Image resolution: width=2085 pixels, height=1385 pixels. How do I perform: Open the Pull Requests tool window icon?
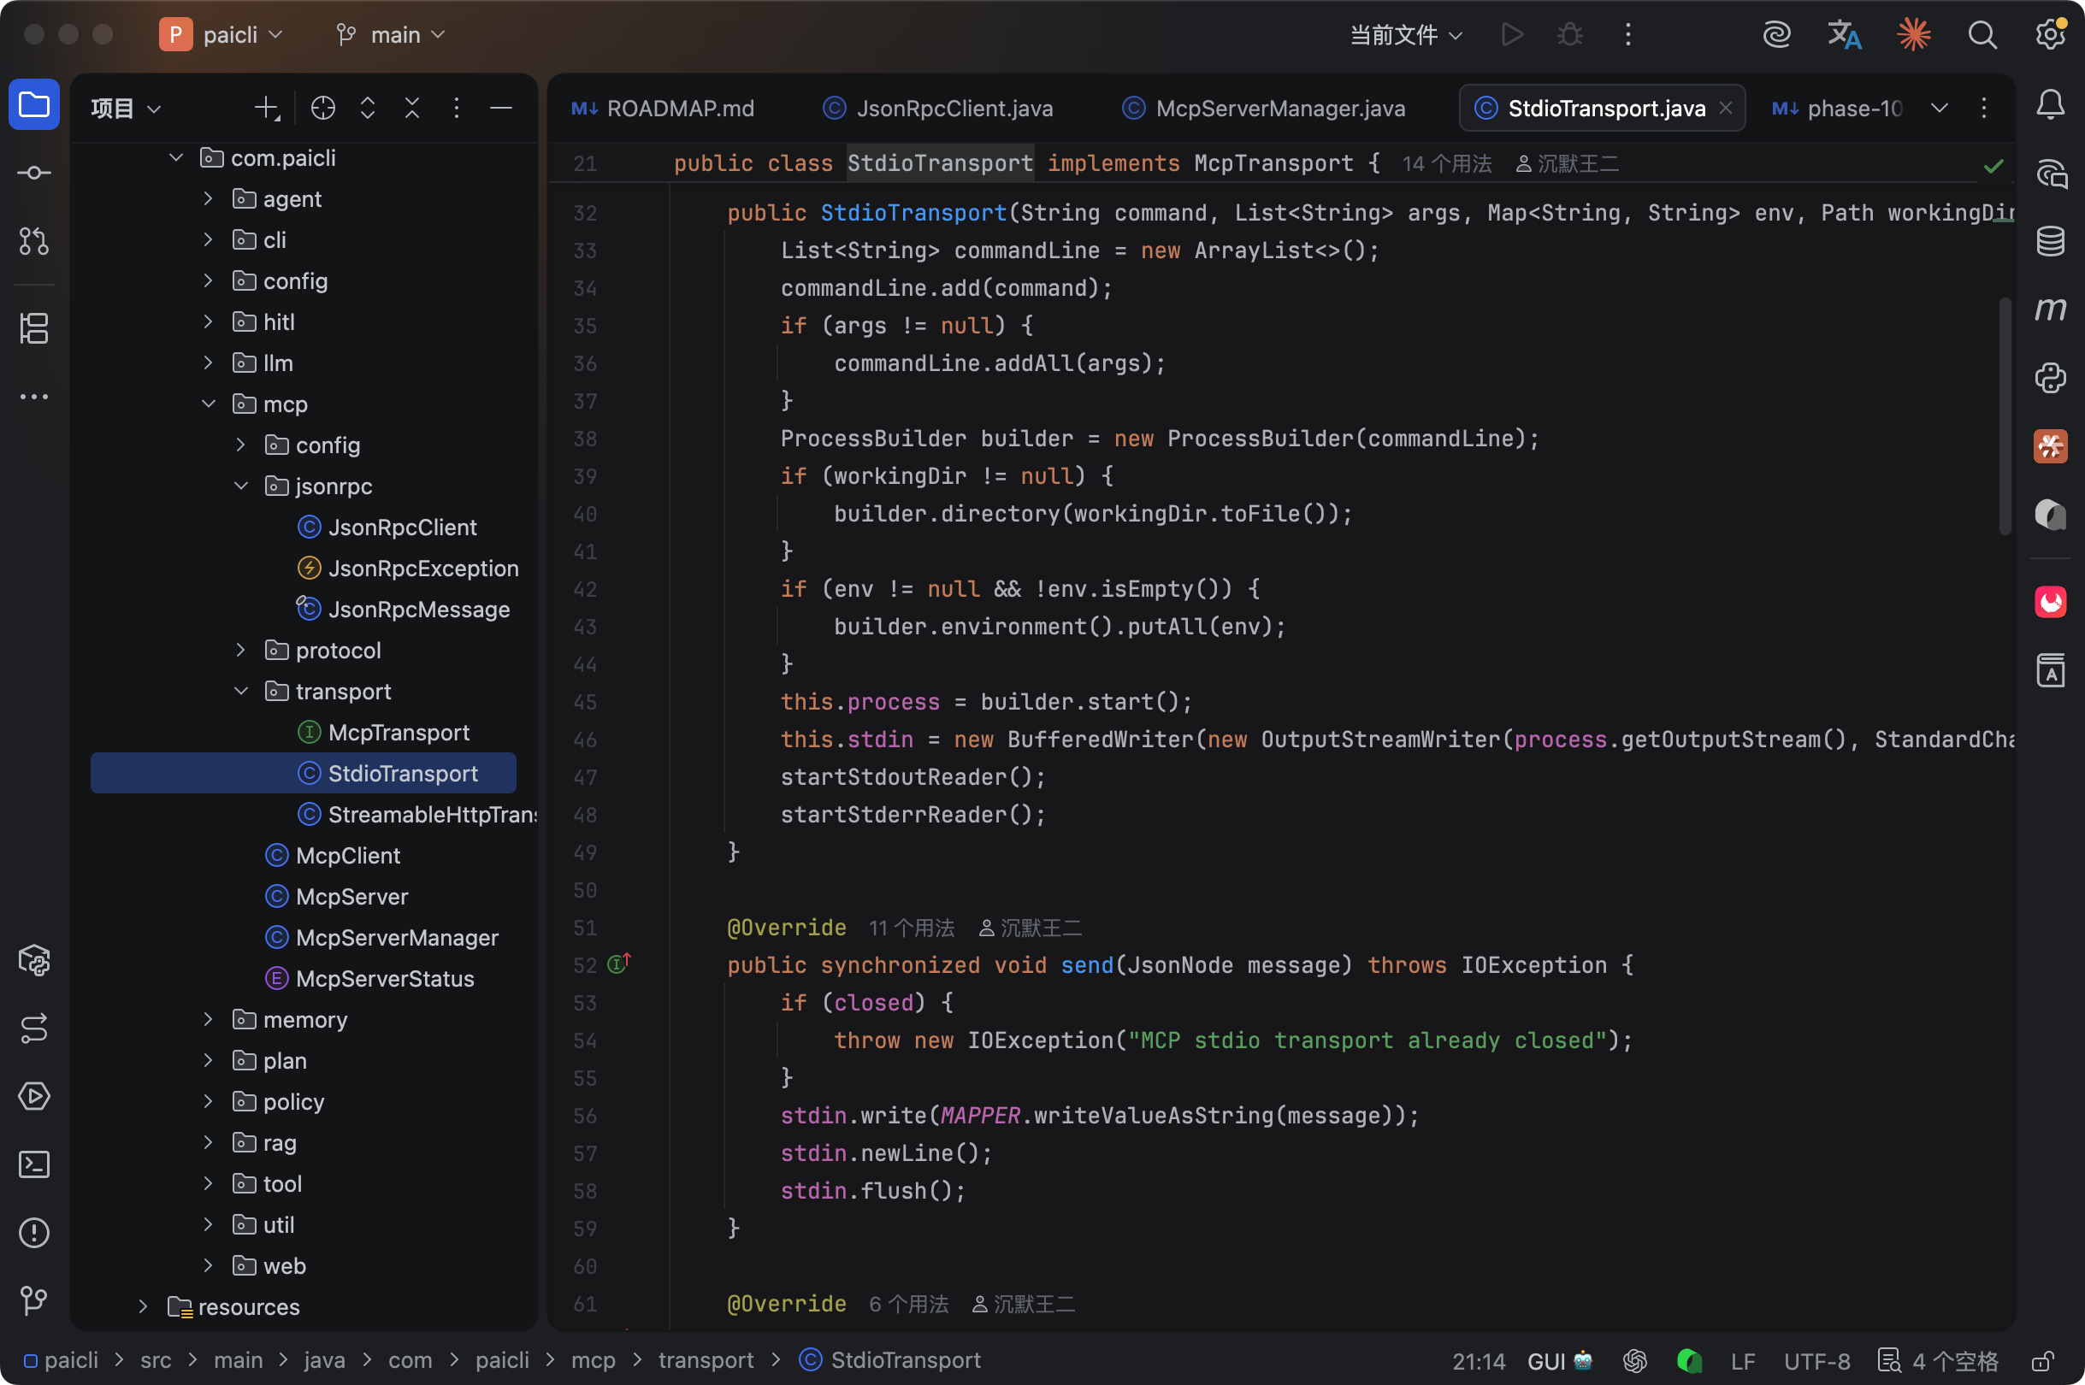pyautogui.click(x=33, y=240)
